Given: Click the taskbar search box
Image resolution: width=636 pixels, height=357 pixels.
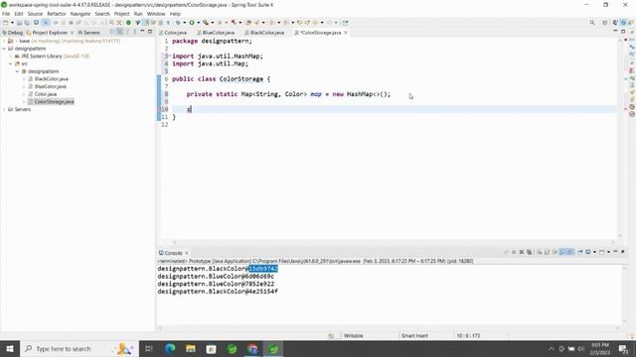Looking at the screenshot, I should pyautogui.click(x=79, y=349).
